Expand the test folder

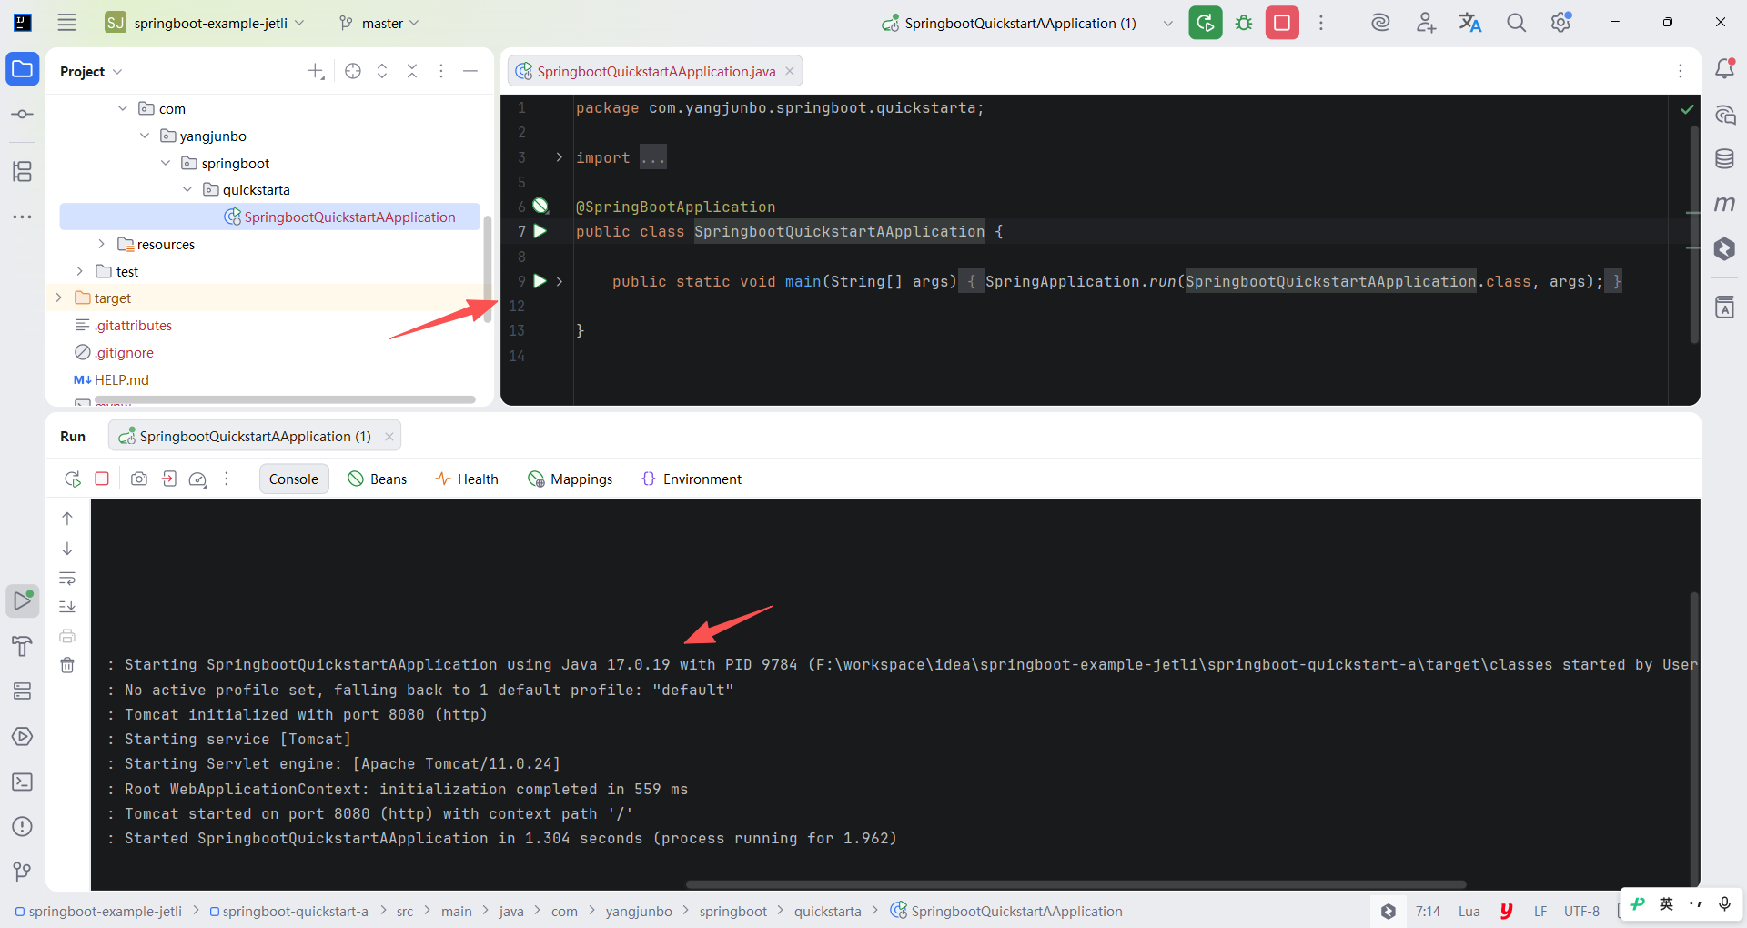pyautogui.click(x=80, y=271)
